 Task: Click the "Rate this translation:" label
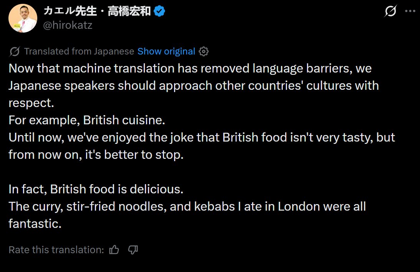coord(56,250)
